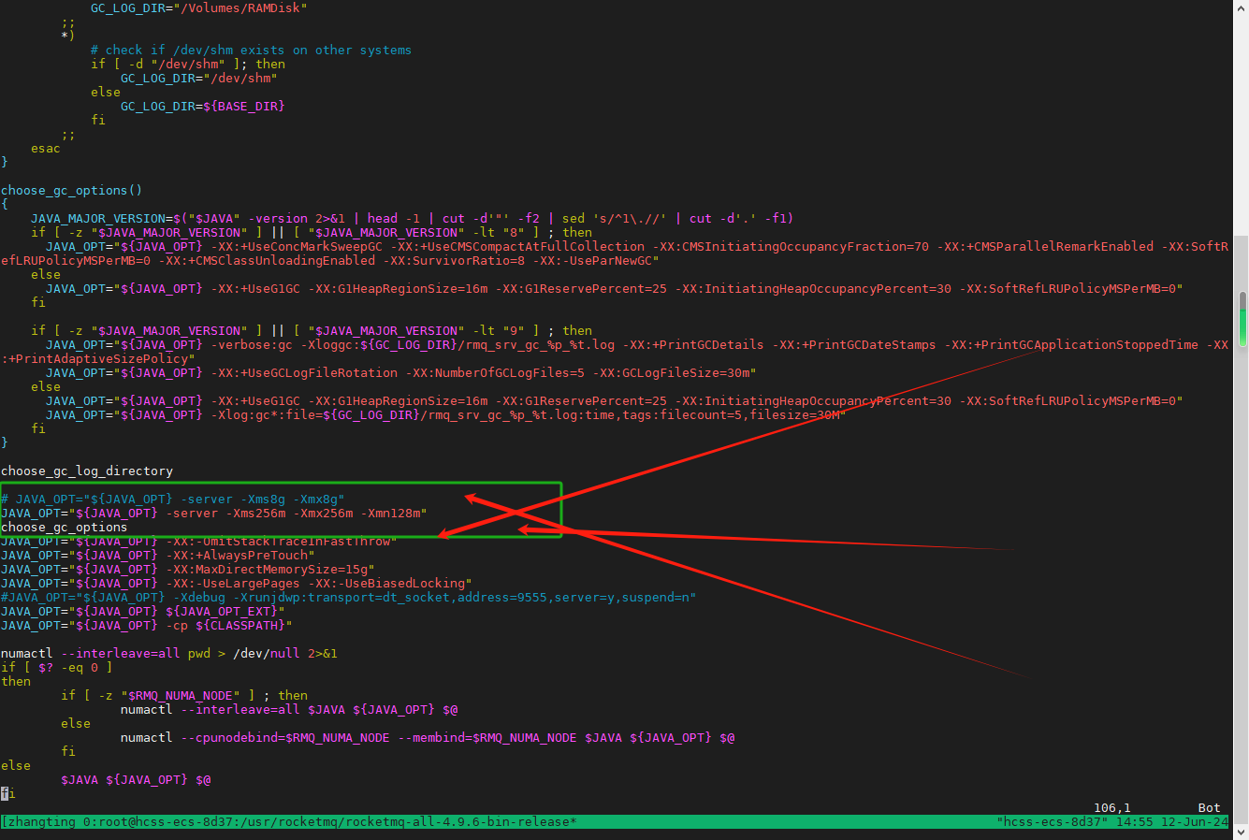Click the GC_LOG_DIR=${BASE_DIR} assignment

[202, 106]
